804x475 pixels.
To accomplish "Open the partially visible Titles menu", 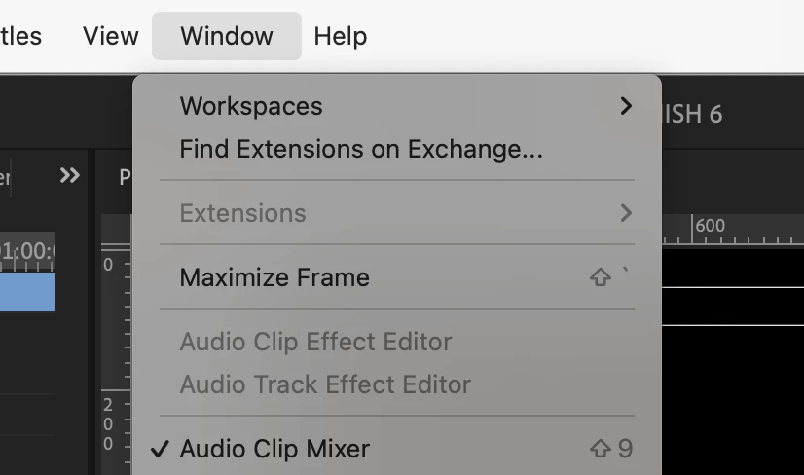I will tap(21, 36).
